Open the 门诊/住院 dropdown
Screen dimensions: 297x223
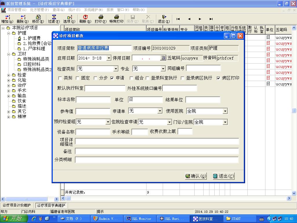point(225,122)
